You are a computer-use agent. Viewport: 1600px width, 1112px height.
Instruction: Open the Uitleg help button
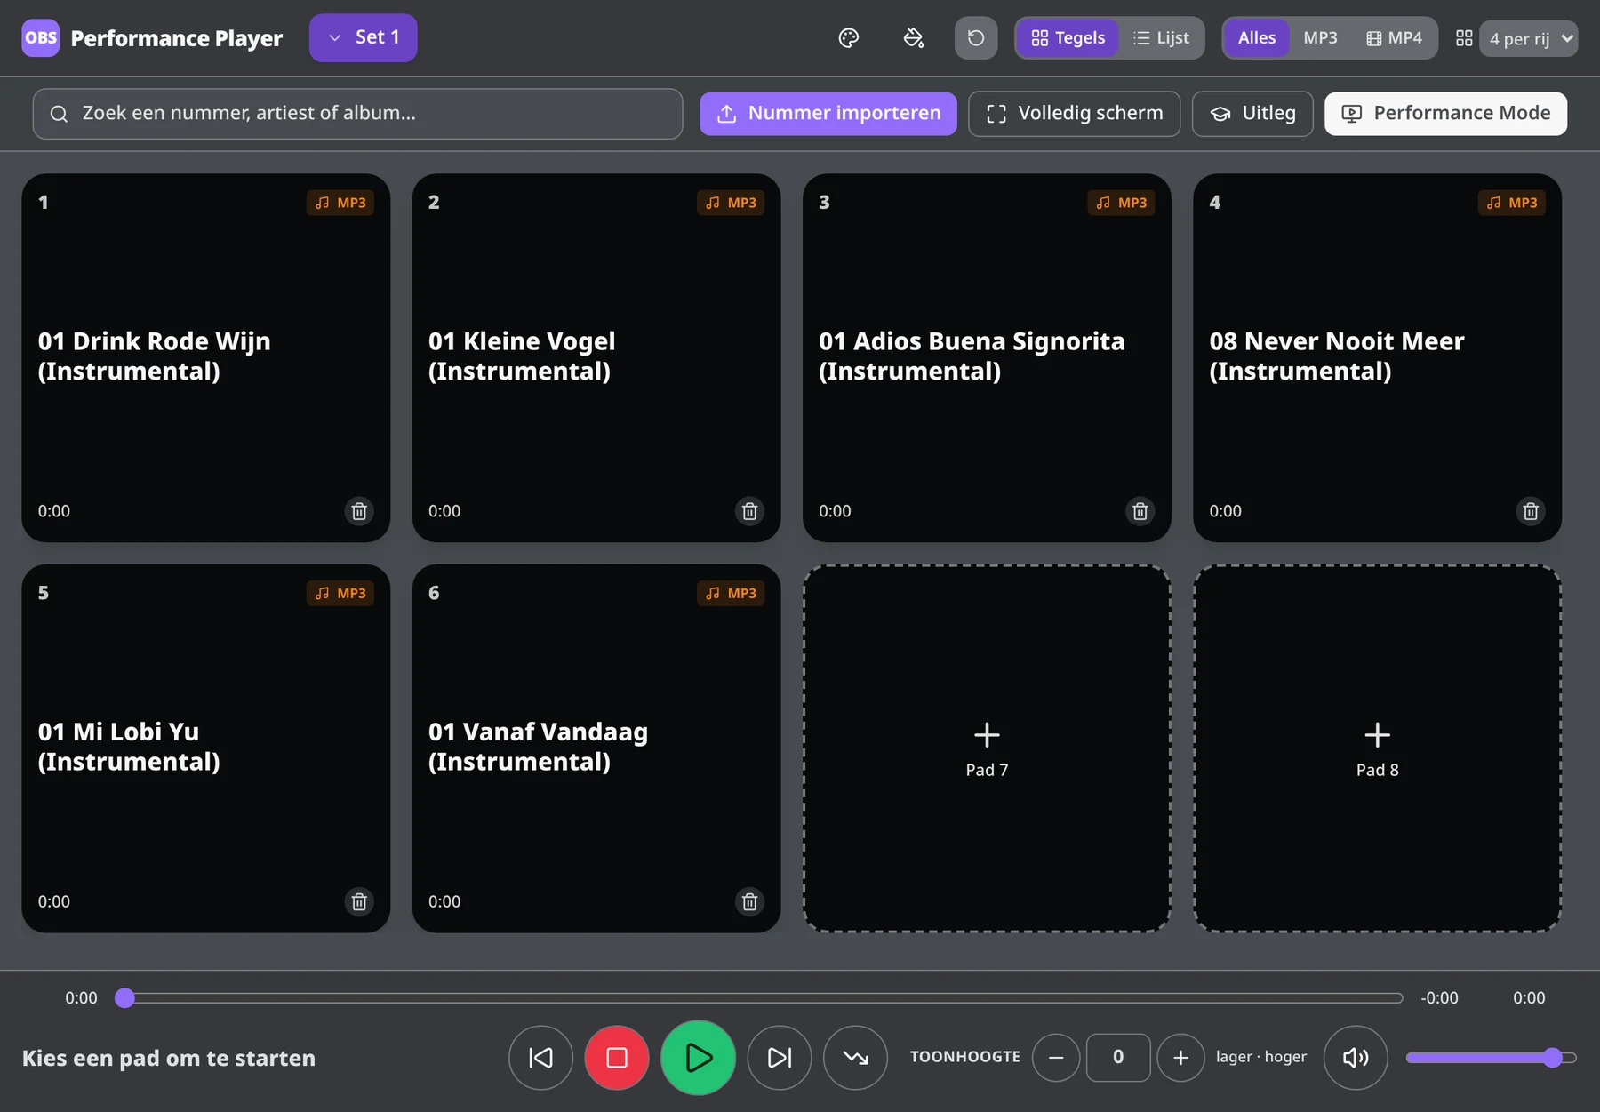click(1252, 114)
